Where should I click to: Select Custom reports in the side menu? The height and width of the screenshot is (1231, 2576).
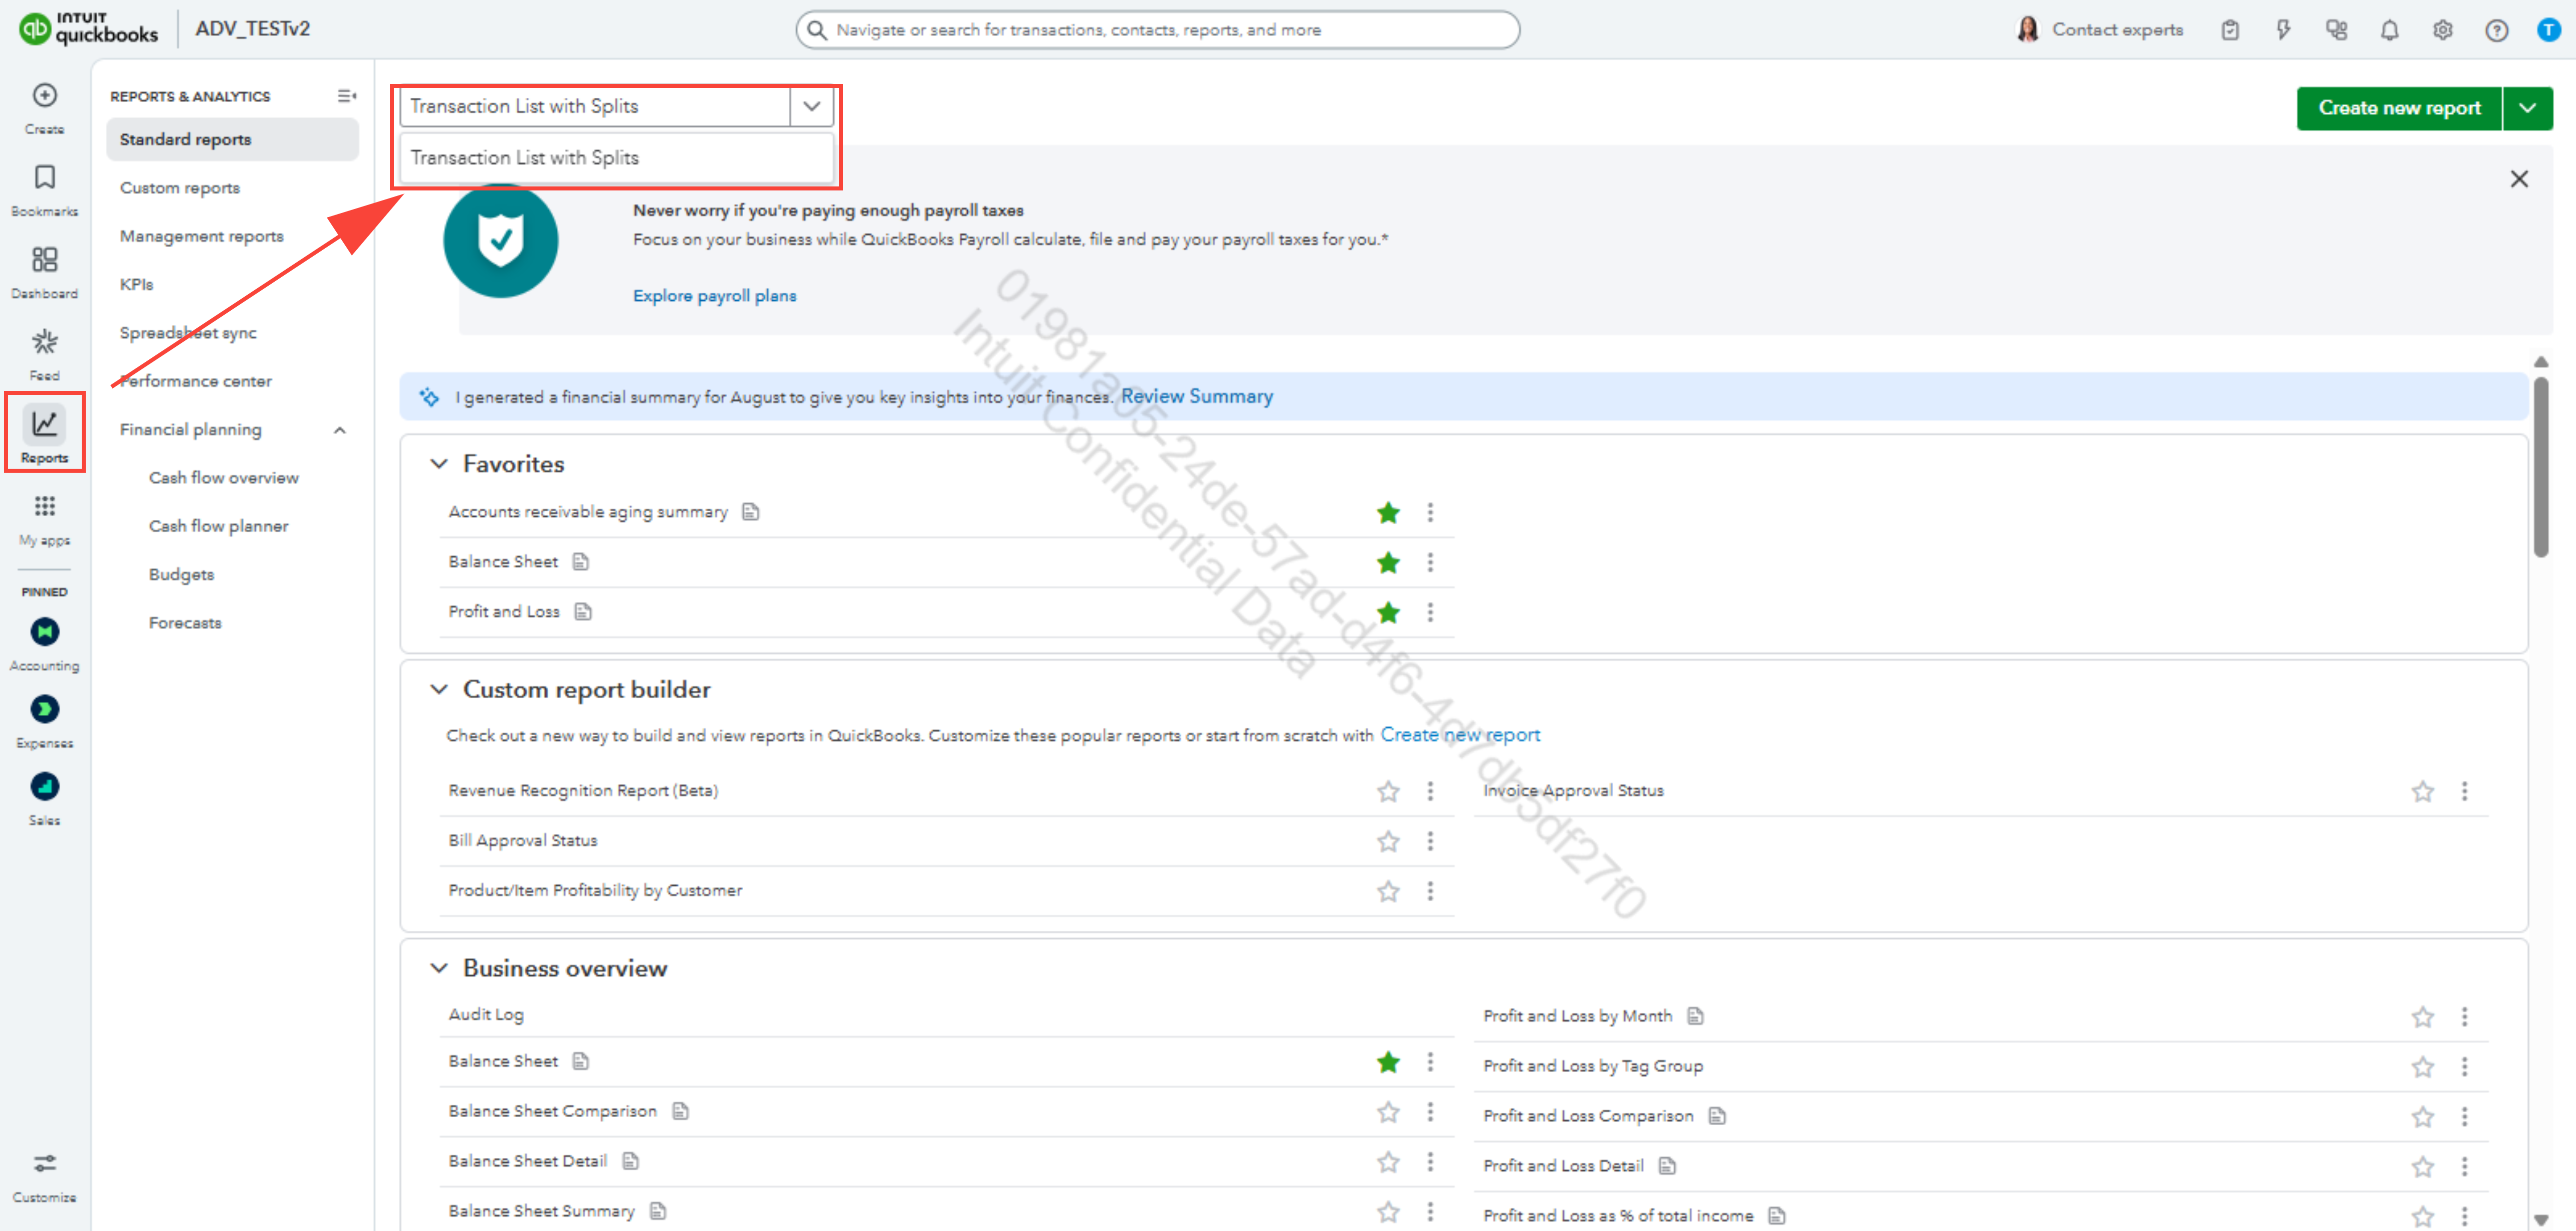click(180, 188)
